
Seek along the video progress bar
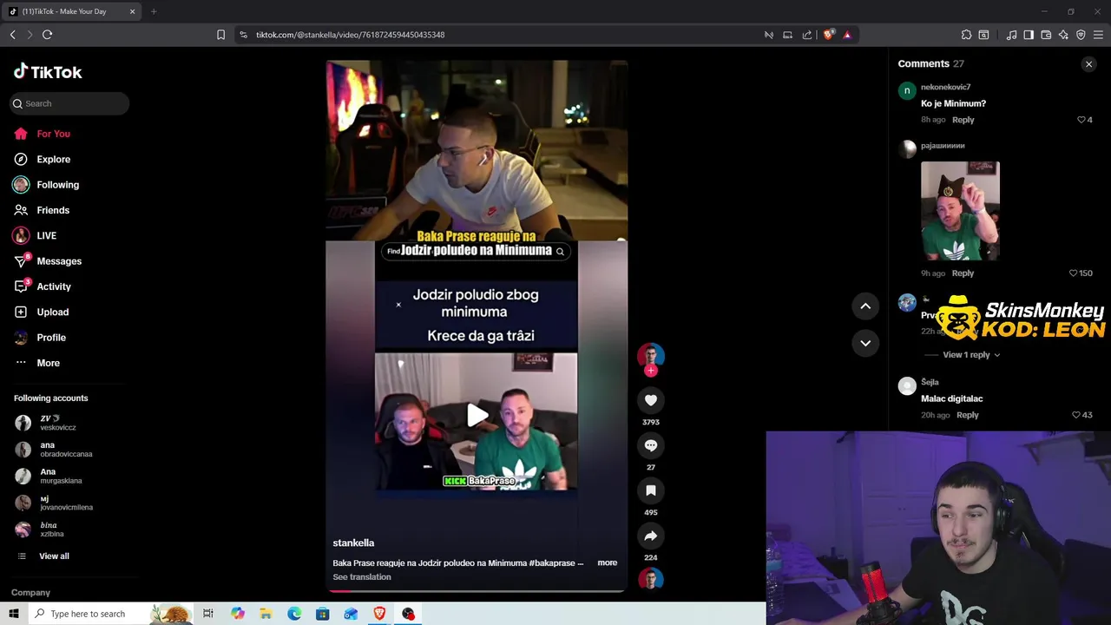[477, 590]
